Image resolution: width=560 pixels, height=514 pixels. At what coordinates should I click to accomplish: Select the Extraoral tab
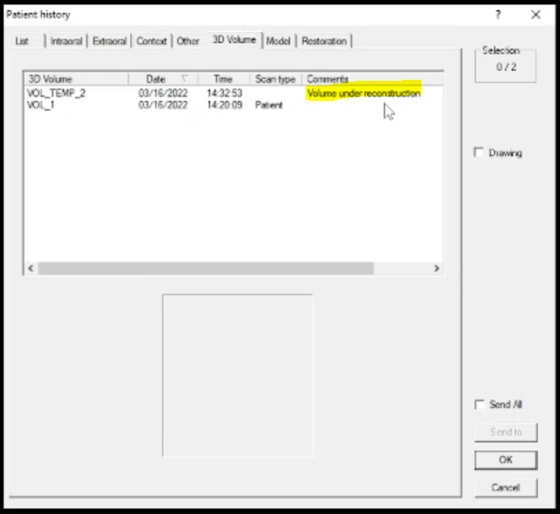pos(110,41)
